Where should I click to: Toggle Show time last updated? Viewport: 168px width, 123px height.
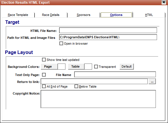pyautogui.click(x=44, y=60)
